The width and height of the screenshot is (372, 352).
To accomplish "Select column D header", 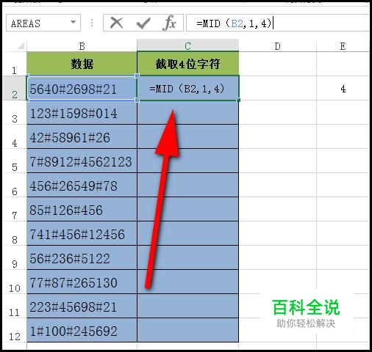I will point(277,45).
